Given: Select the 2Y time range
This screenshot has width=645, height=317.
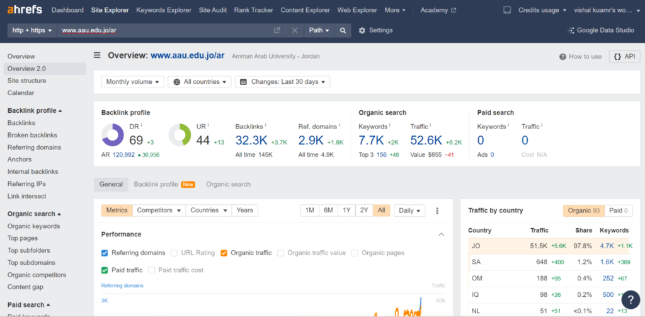Looking at the screenshot, I should 364,210.
